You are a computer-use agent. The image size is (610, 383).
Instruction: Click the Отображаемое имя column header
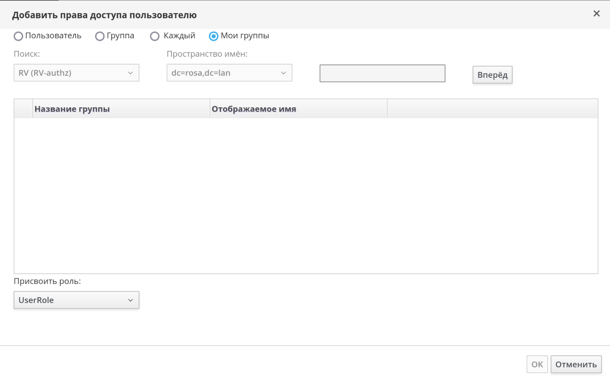coord(298,109)
